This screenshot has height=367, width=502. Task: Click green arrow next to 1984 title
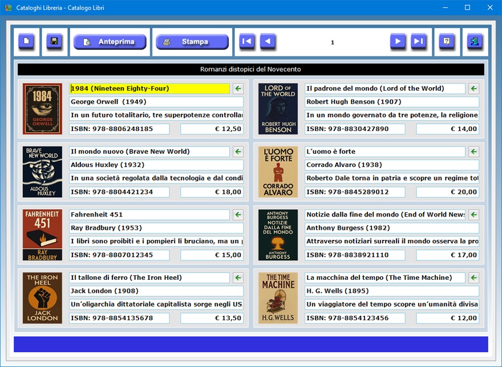pyautogui.click(x=238, y=88)
